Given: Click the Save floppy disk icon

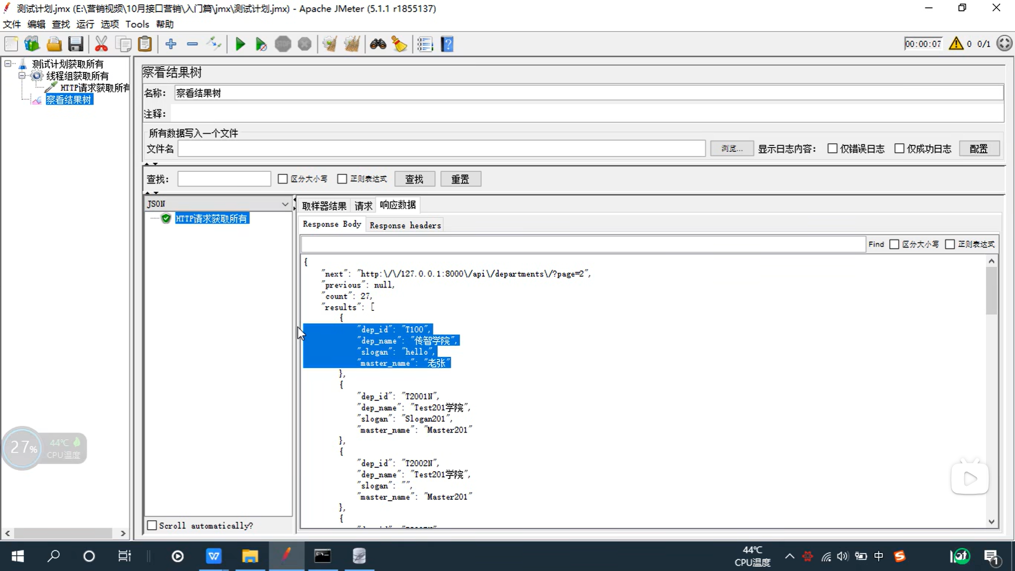Looking at the screenshot, I should (x=76, y=44).
